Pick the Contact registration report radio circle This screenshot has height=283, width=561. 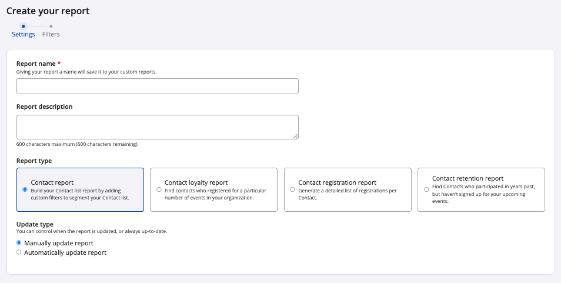(x=292, y=189)
